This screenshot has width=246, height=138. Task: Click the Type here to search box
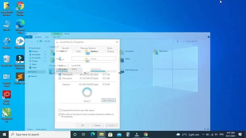pyautogui.click(x=40, y=135)
